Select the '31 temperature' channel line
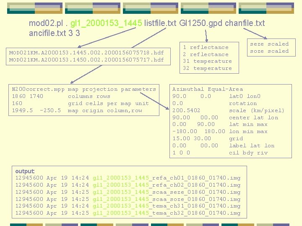The height and width of the screenshot is (226, 302). (x=208, y=61)
